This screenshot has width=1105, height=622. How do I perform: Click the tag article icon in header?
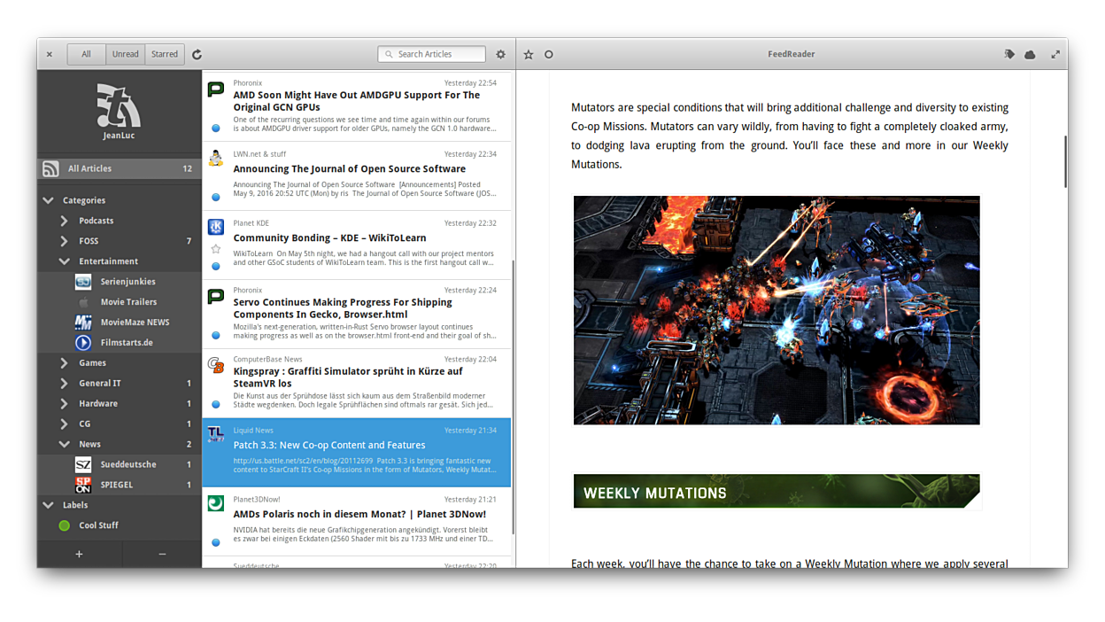[x=1008, y=54]
